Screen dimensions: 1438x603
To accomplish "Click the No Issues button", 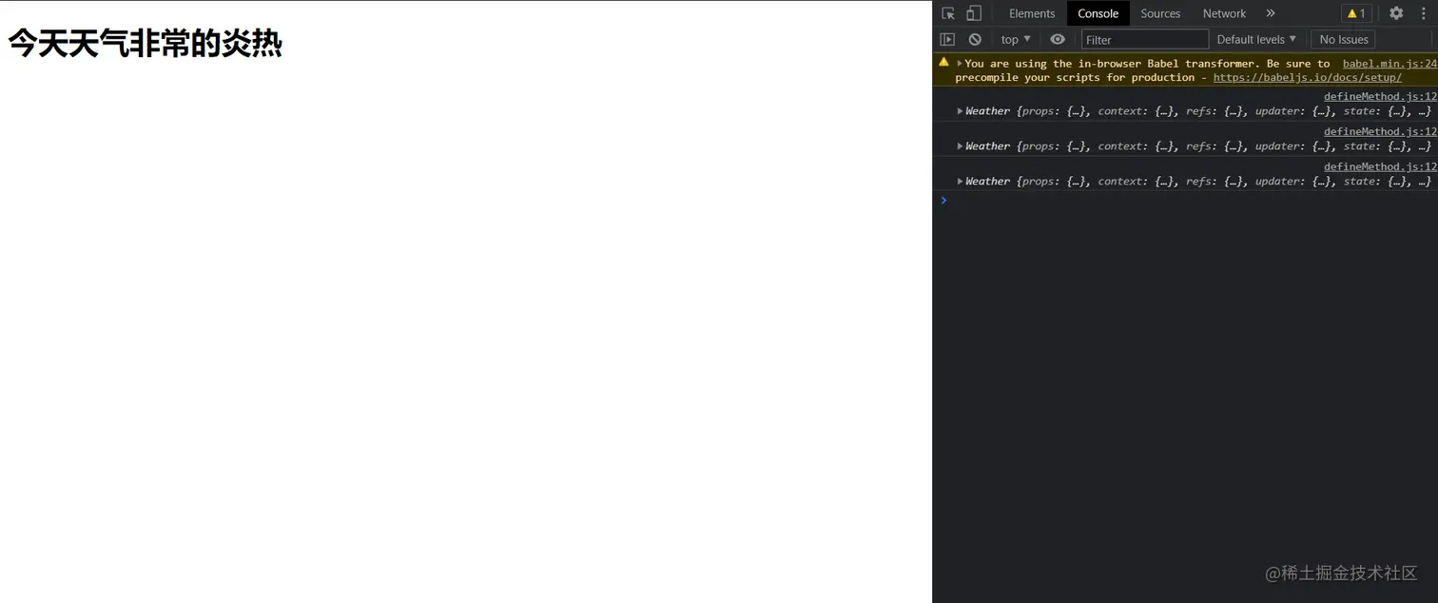I will click(1344, 39).
